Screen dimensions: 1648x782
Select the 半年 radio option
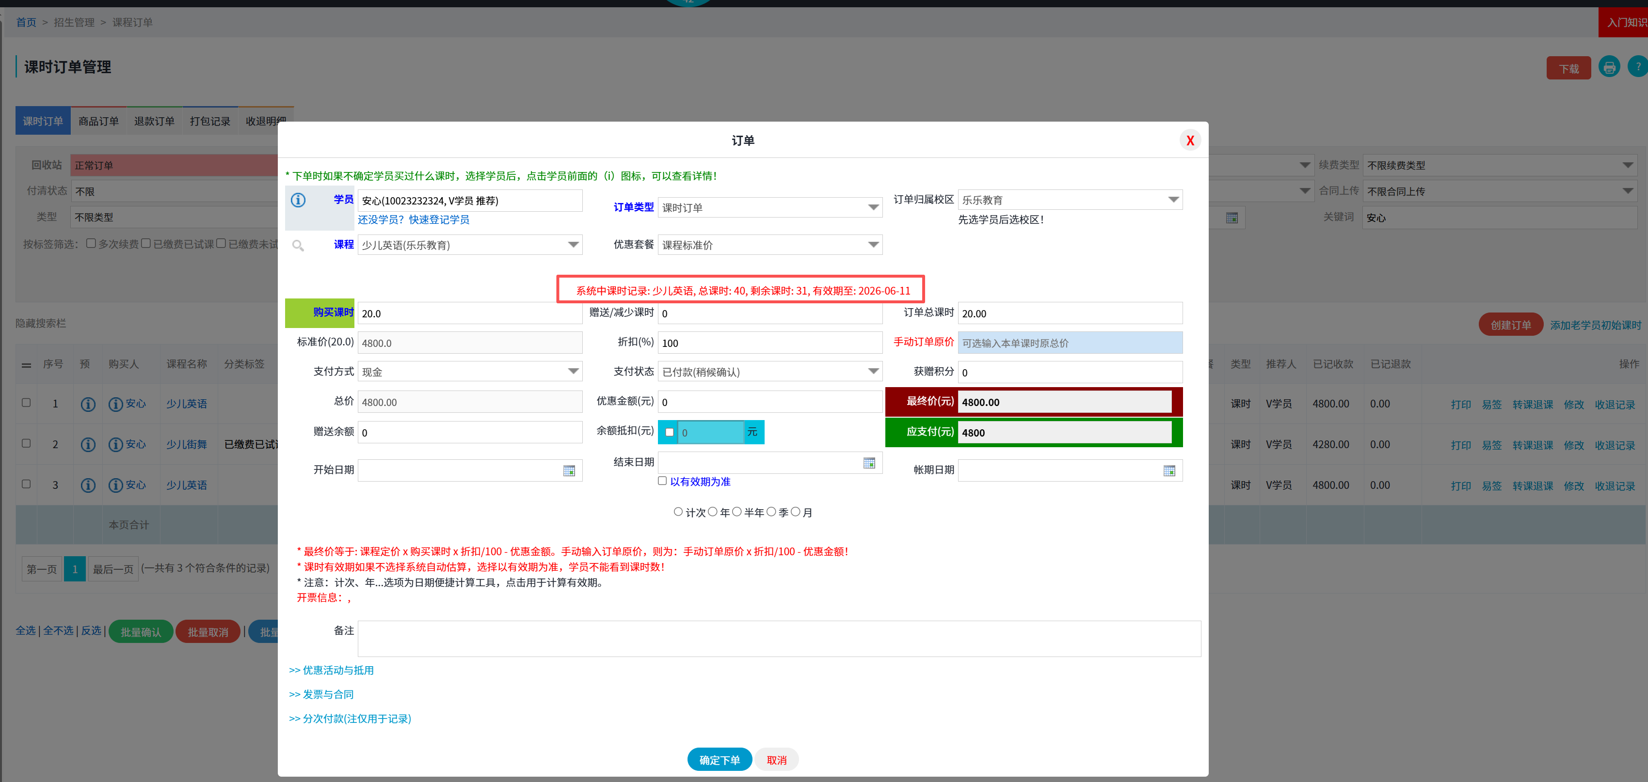click(736, 512)
